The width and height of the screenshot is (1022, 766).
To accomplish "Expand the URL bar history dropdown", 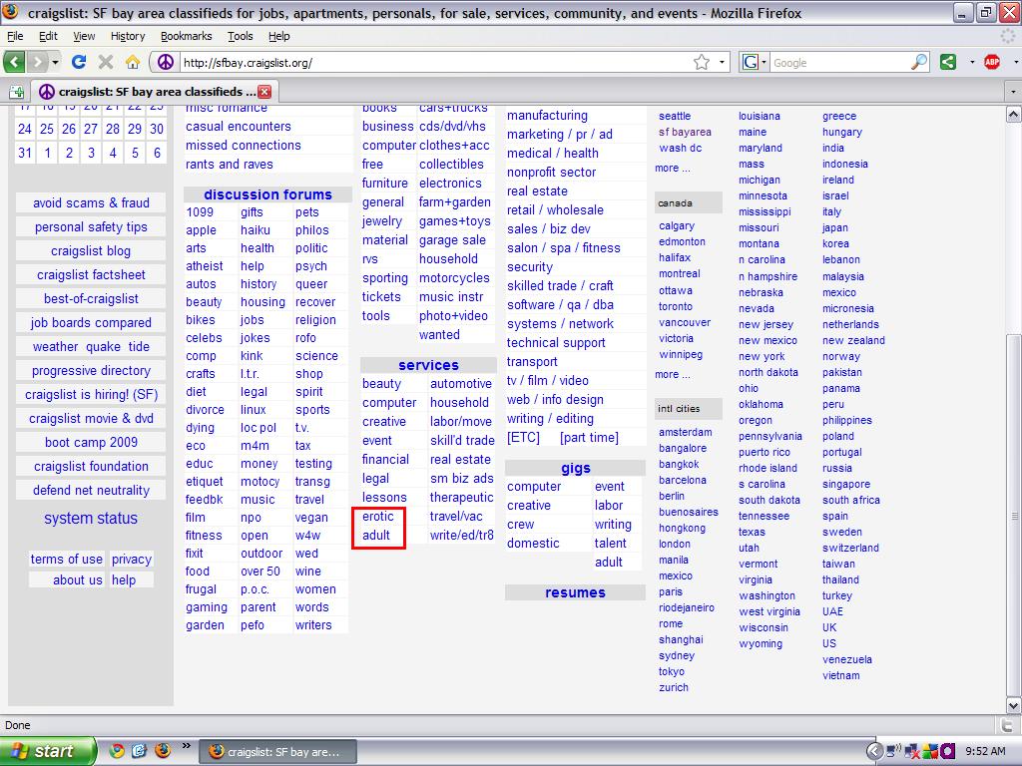I will click(x=724, y=62).
